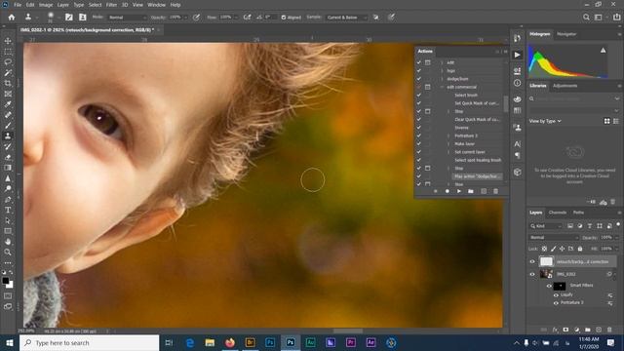624x351 pixels.
Task: Select the Move tool
Action: 8,41
